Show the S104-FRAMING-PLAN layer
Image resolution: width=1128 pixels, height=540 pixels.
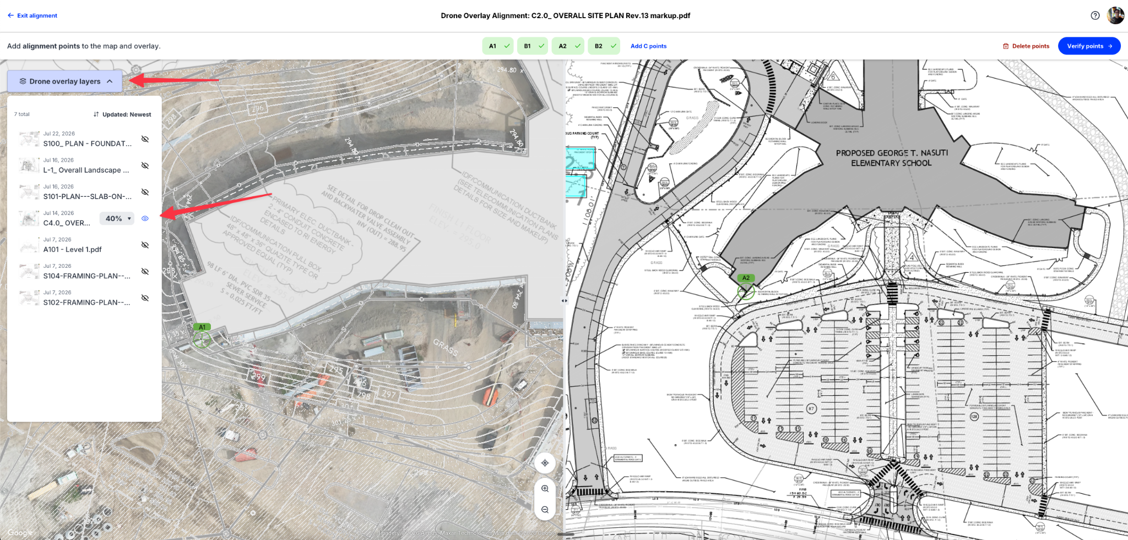pos(145,271)
